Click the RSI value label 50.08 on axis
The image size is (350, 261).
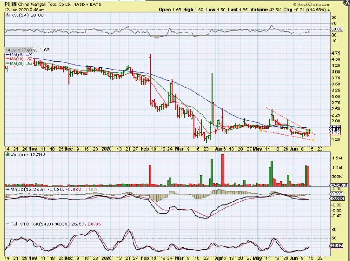(337, 29)
